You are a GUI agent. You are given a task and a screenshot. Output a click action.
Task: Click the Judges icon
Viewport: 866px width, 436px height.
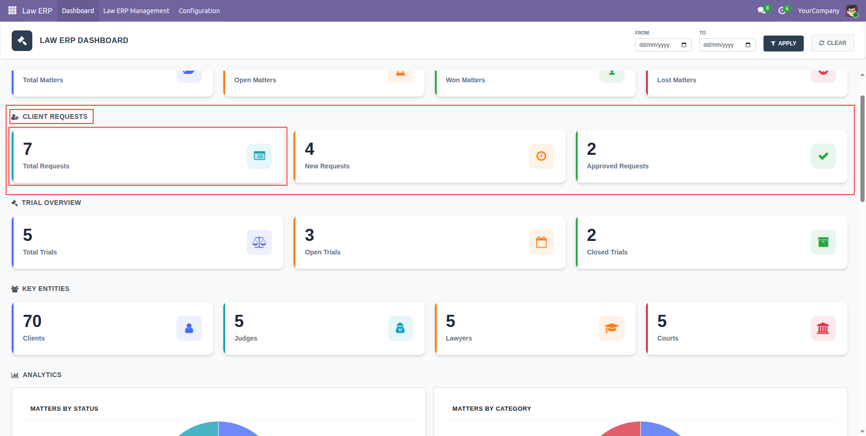pos(401,328)
